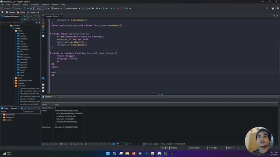The width and height of the screenshot is (280, 157).
Task: Click the Cancel button in results toolbar
Action: coord(54,144)
